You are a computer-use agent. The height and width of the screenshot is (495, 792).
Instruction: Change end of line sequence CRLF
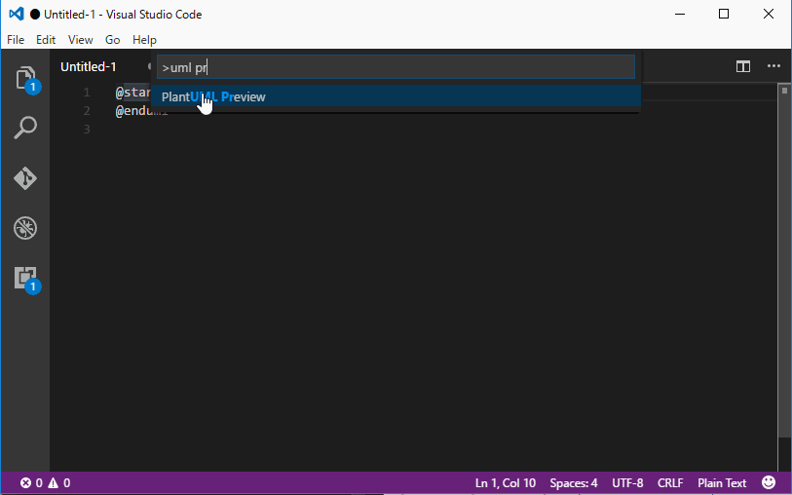670,483
